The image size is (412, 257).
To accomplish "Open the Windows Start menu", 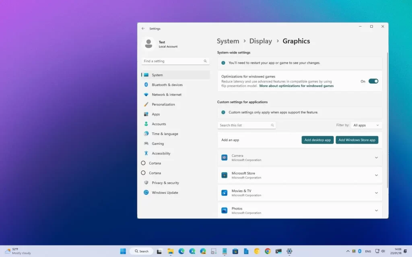I will [x=123, y=251].
